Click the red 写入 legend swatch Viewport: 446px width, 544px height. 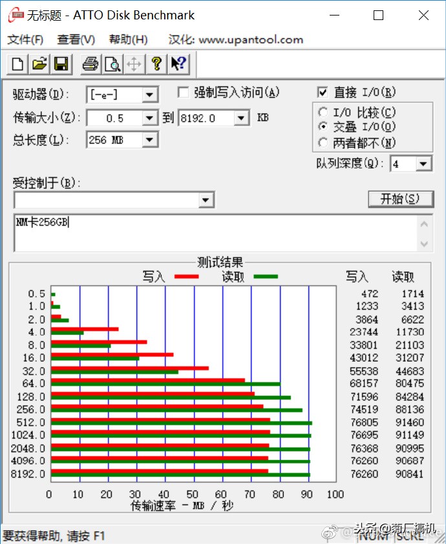tap(187, 277)
